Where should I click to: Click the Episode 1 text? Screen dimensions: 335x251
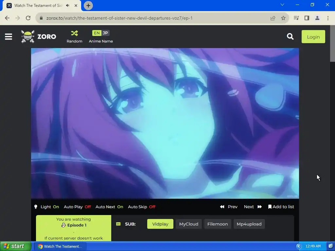point(77,225)
